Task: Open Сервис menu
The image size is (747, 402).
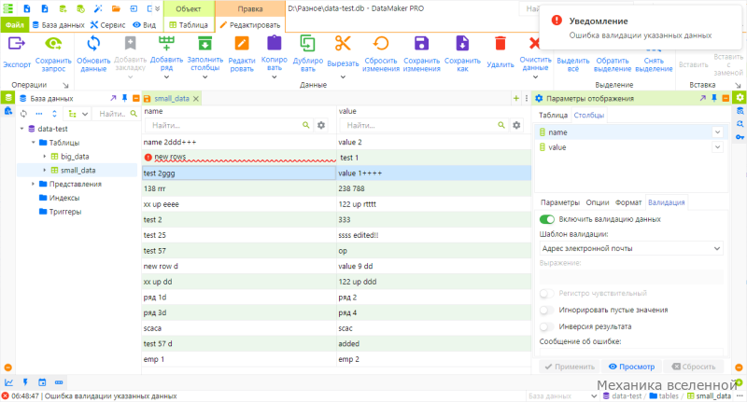Action: pos(107,25)
